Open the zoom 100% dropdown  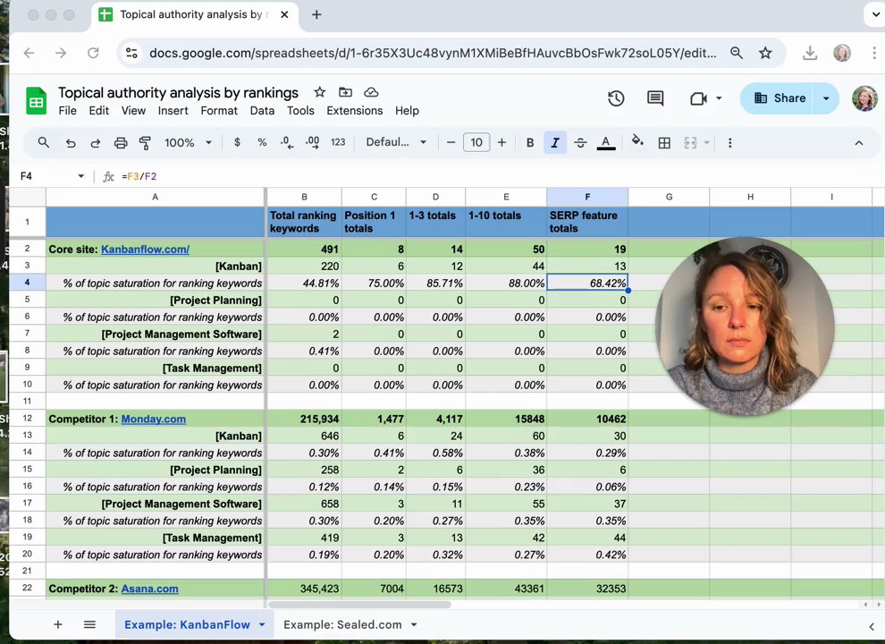pos(188,143)
